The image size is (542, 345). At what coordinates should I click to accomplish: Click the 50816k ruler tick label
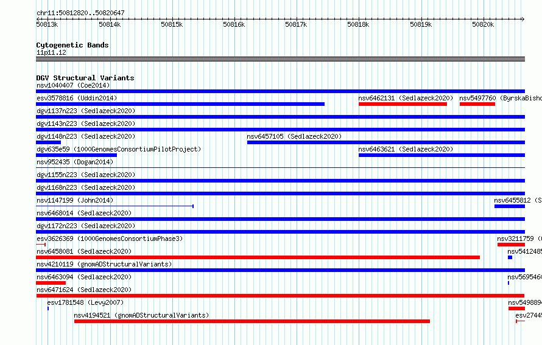(x=234, y=24)
